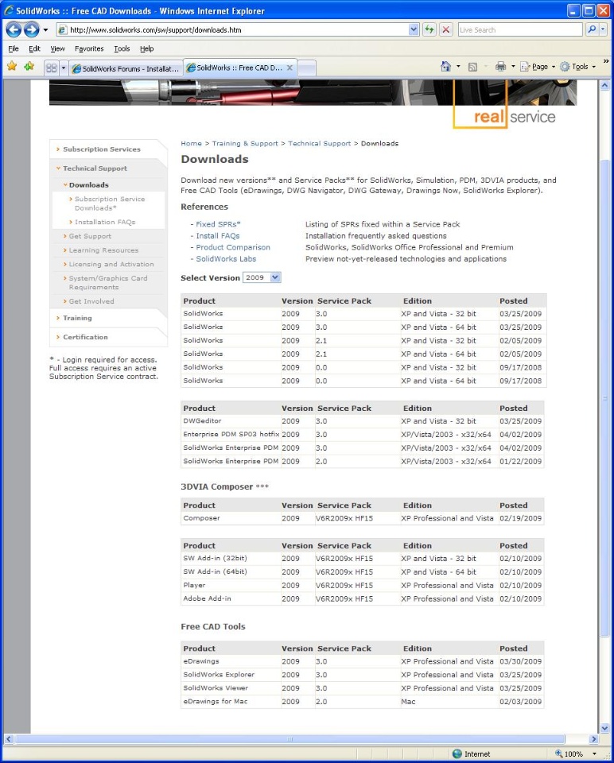Screen dimensions: 614x763
Task: Open the Fixed SPRs link
Action: click(218, 224)
